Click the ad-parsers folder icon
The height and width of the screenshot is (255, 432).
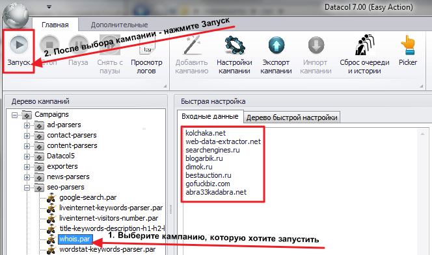[x=39, y=125]
